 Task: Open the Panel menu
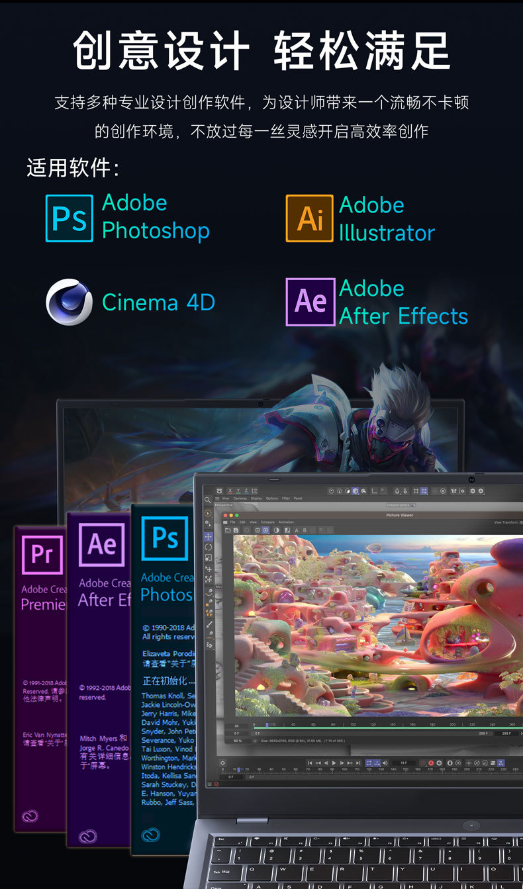298,498
